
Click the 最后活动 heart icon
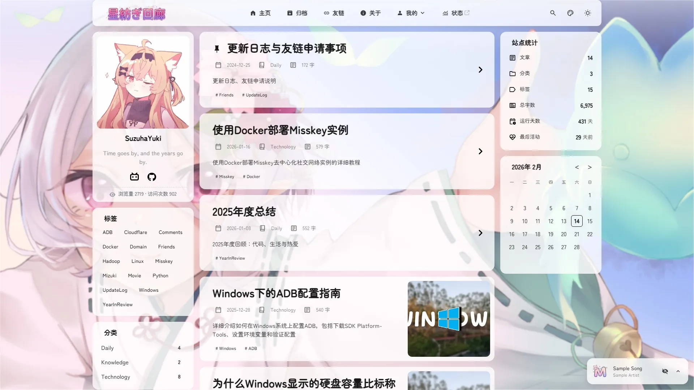pos(513,137)
